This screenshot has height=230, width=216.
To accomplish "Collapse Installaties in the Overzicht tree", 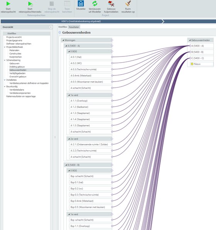I will 5,80.
